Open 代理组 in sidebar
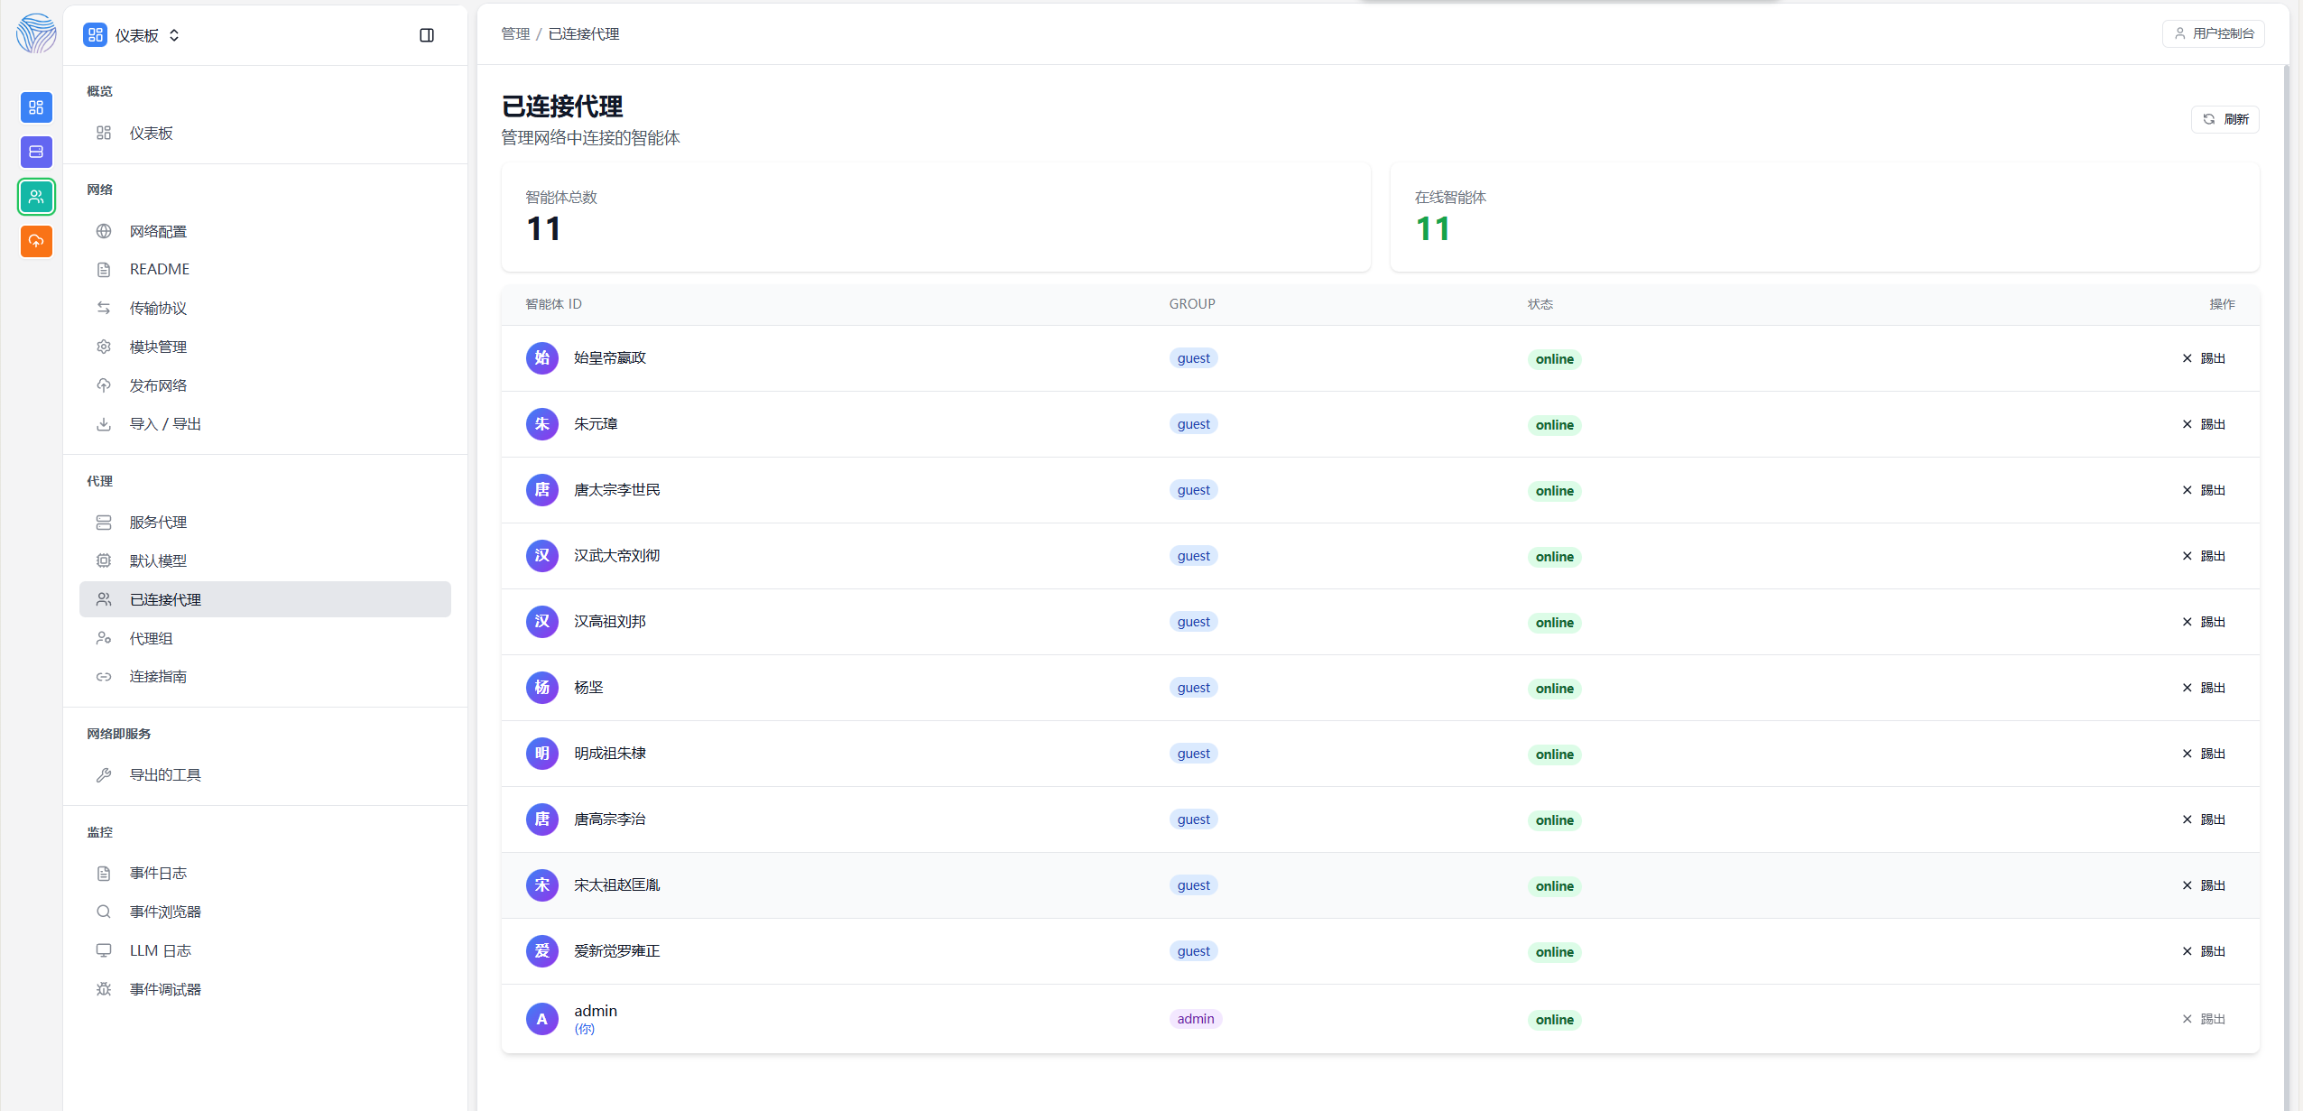This screenshot has width=2303, height=1111. coord(151,639)
